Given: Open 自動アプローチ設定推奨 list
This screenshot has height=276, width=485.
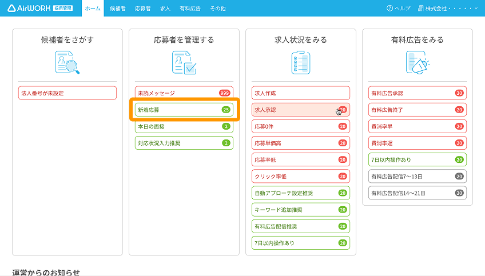Looking at the screenshot, I should [x=301, y=193].
